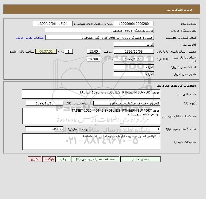The width and height of the screenshot is (206, 199).
Task: Open اطلاعات تماس خریدار link
Action: pos(30,38)
